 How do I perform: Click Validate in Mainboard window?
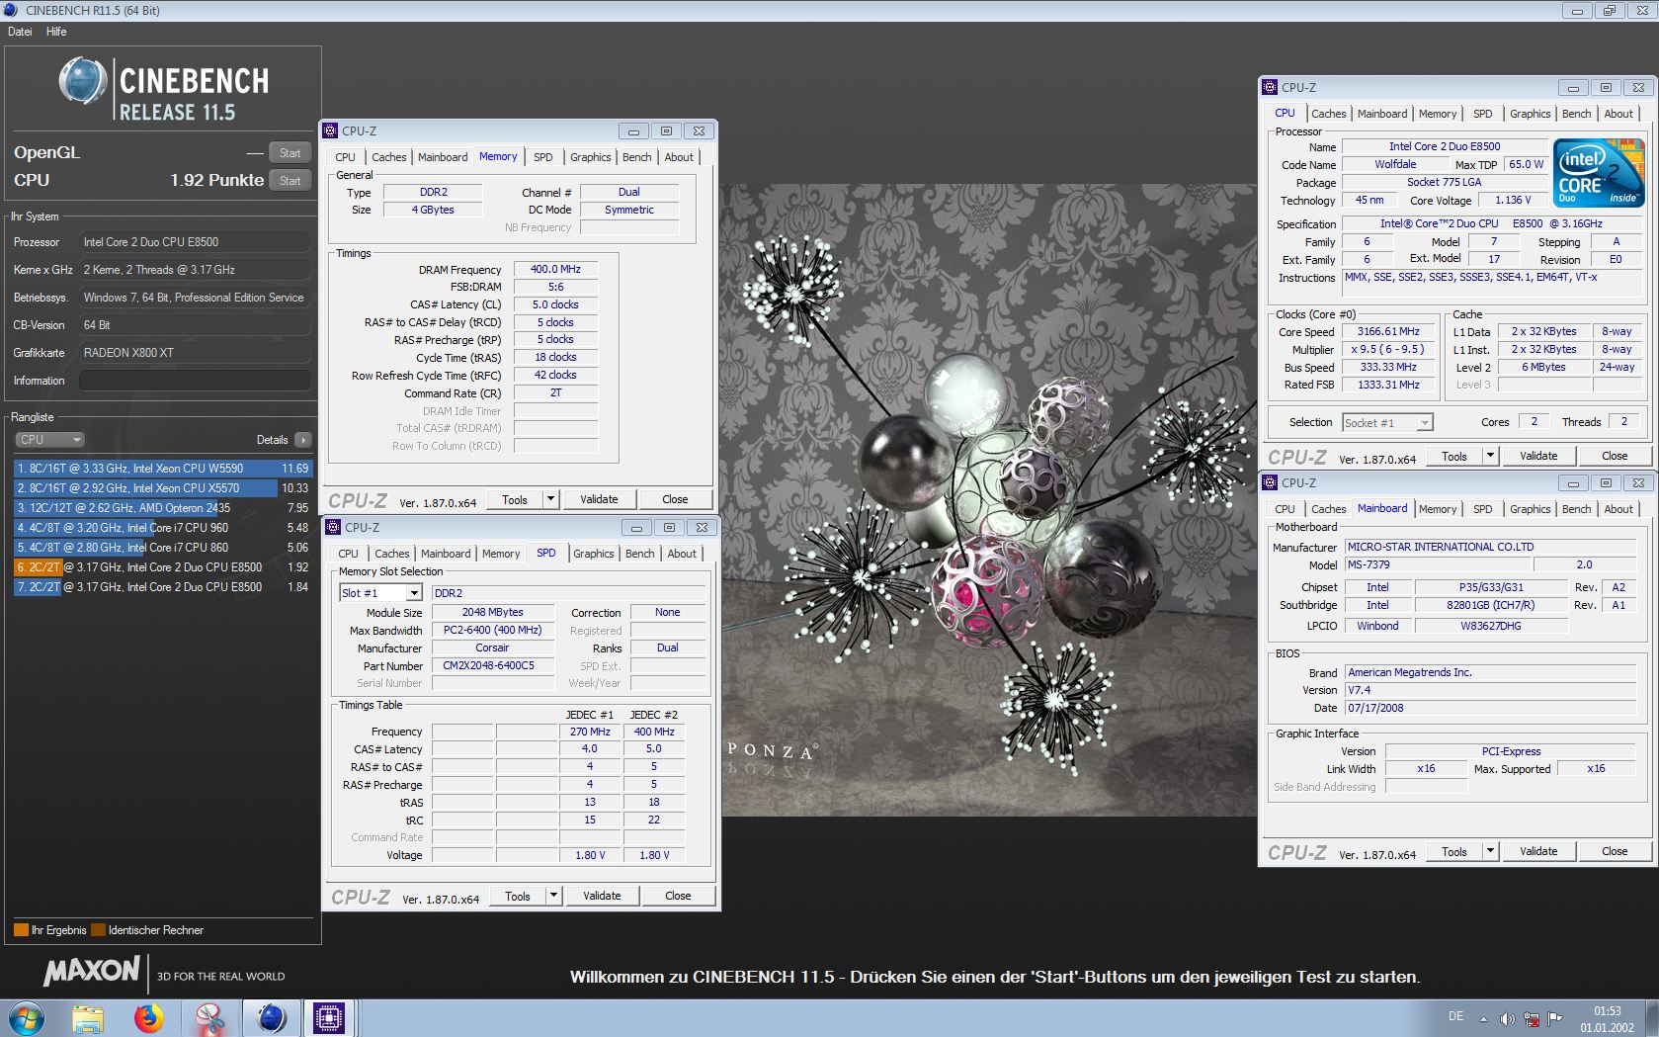pyautogui.click(x=1538, y=851)
